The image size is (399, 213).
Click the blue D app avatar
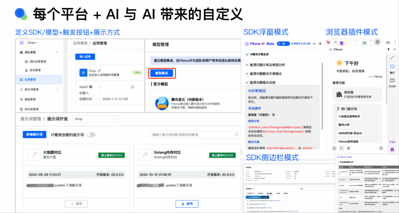(x=83, y=72)
